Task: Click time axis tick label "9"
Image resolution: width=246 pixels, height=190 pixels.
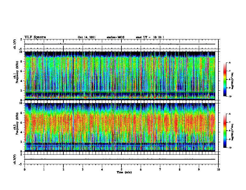Action: coord(199,170)
